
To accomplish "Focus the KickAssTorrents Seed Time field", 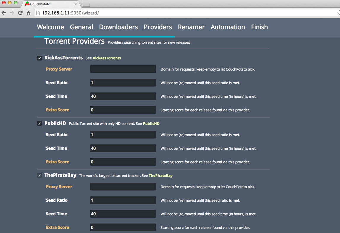I will 123,96.
